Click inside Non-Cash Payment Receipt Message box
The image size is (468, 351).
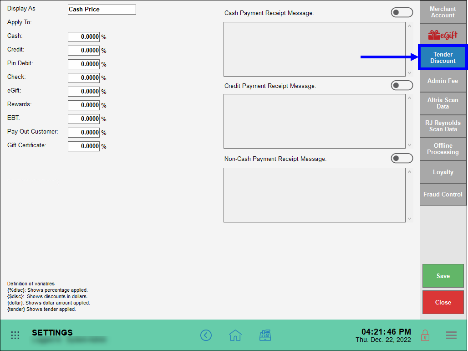coord(315,195)
